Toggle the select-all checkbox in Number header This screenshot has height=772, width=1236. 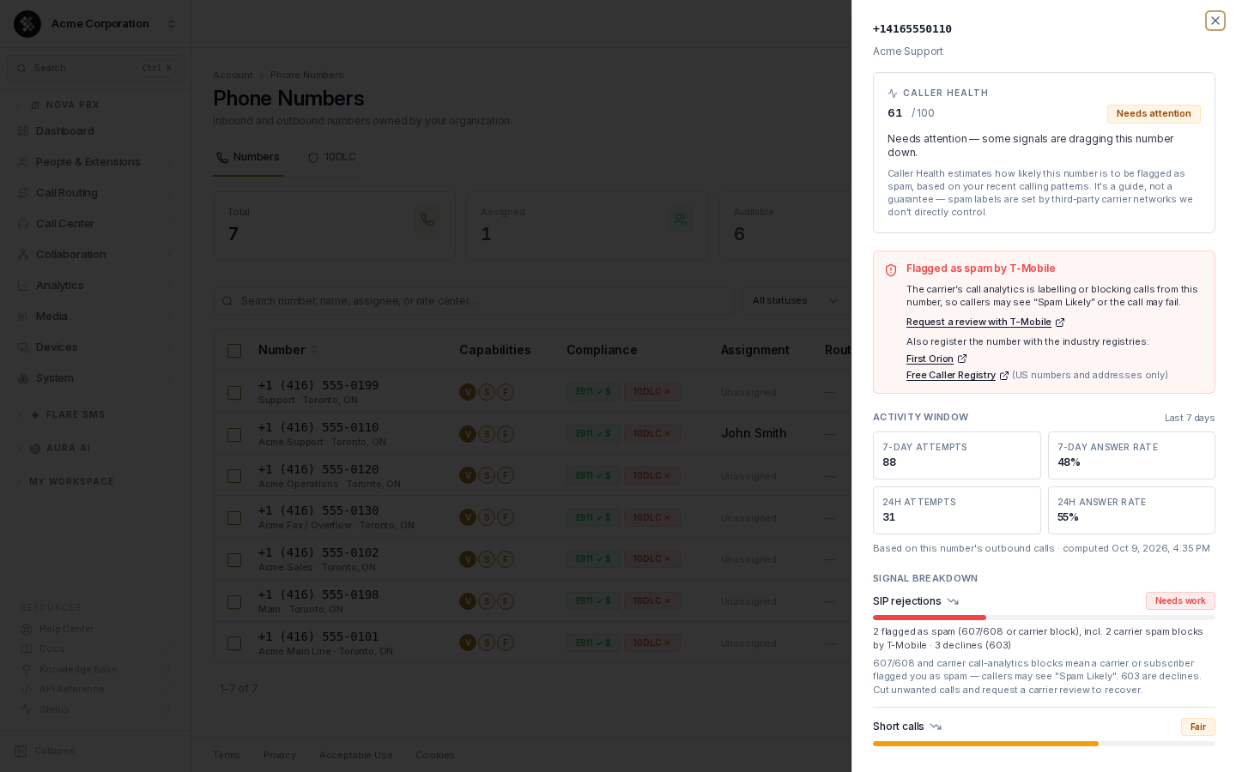[234, 351]
